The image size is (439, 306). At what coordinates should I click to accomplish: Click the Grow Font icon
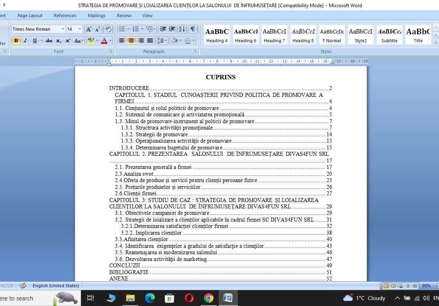(x=89, y=29)
